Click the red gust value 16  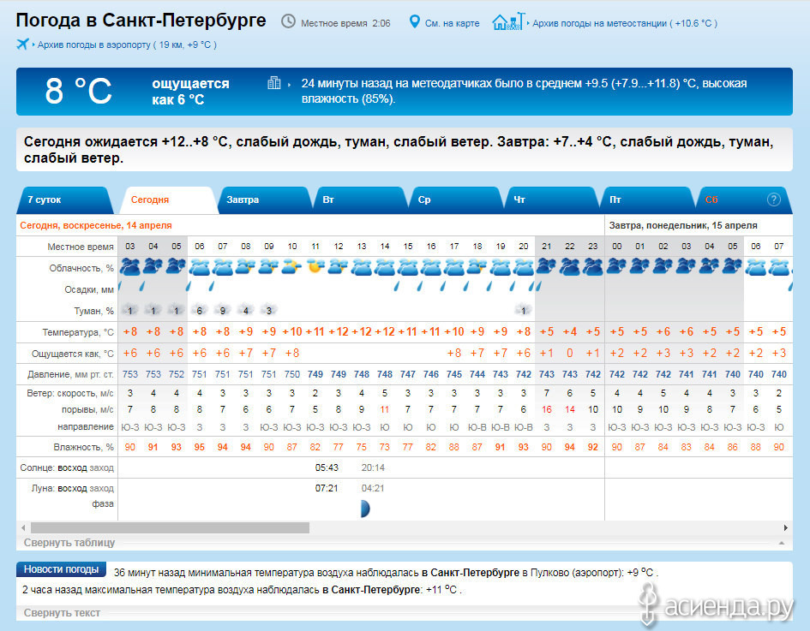[x=547, y=409]
